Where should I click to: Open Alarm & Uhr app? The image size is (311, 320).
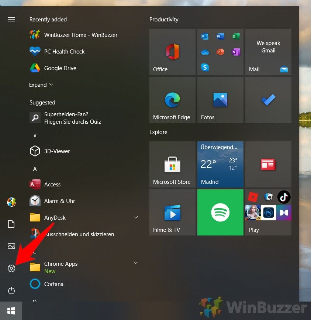[x=52, y=201]
